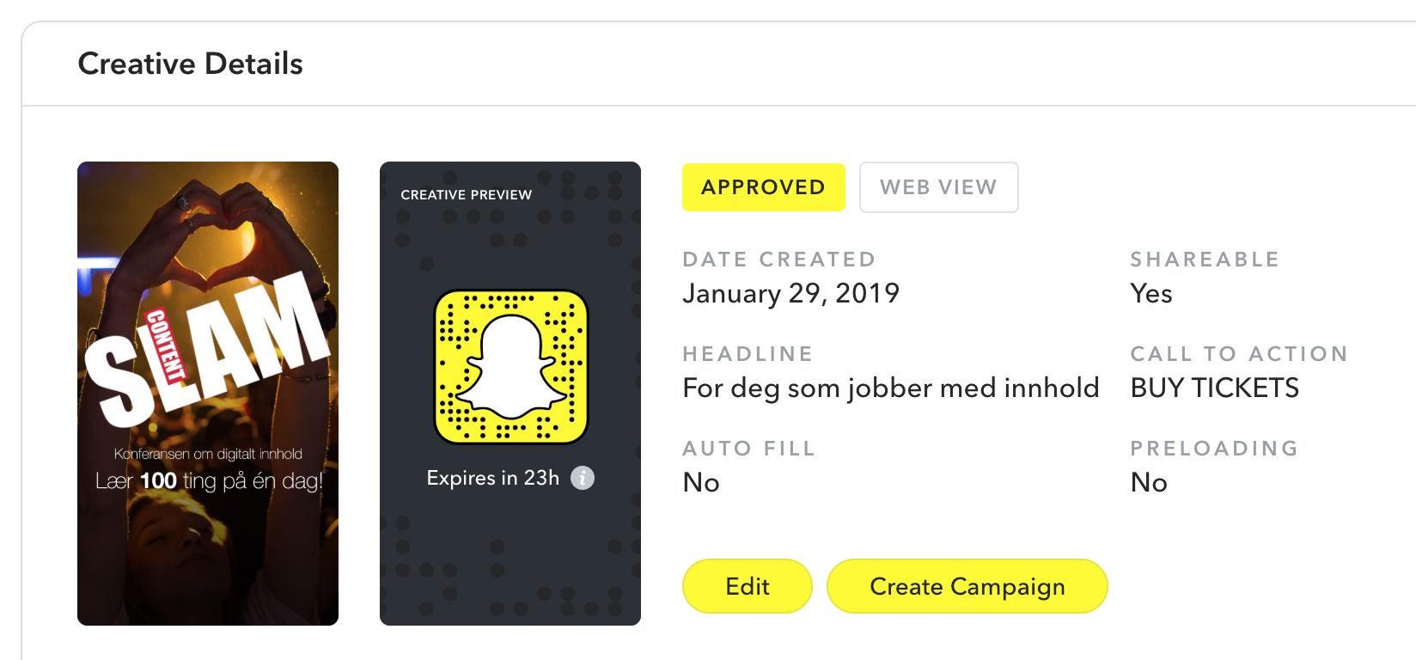Click the Date Created label
Screen dimensions: 1416x660
(x=778, y=260)
